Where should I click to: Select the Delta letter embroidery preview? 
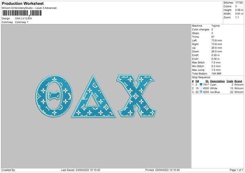click(94, 96)
